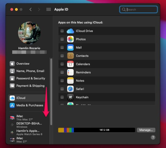Click inside the Search field

click(x=139, y=9)
